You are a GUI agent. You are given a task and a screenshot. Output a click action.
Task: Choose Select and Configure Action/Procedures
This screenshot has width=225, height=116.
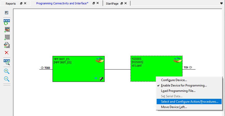tap(189, 102)
